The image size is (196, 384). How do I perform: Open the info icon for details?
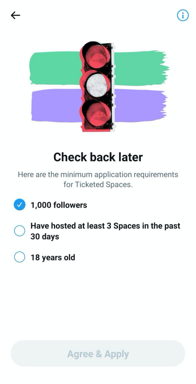183,15
